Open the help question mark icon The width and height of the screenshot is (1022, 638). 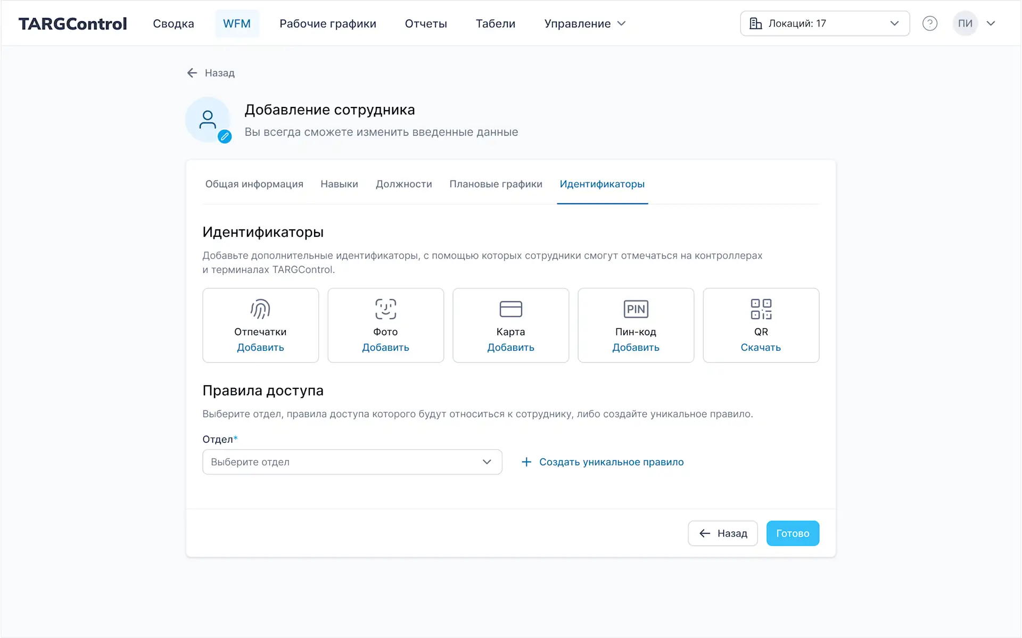pos(930,23)
